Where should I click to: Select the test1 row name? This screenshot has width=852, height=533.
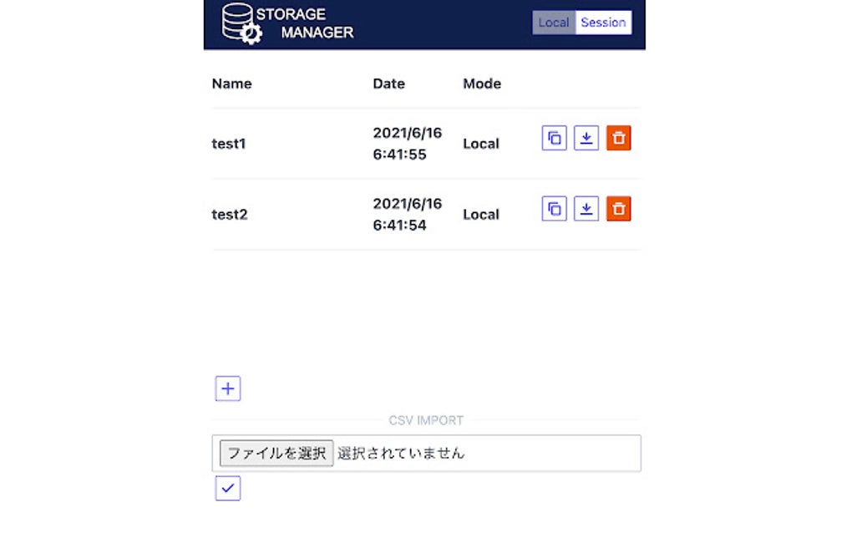tap(229, 144)
